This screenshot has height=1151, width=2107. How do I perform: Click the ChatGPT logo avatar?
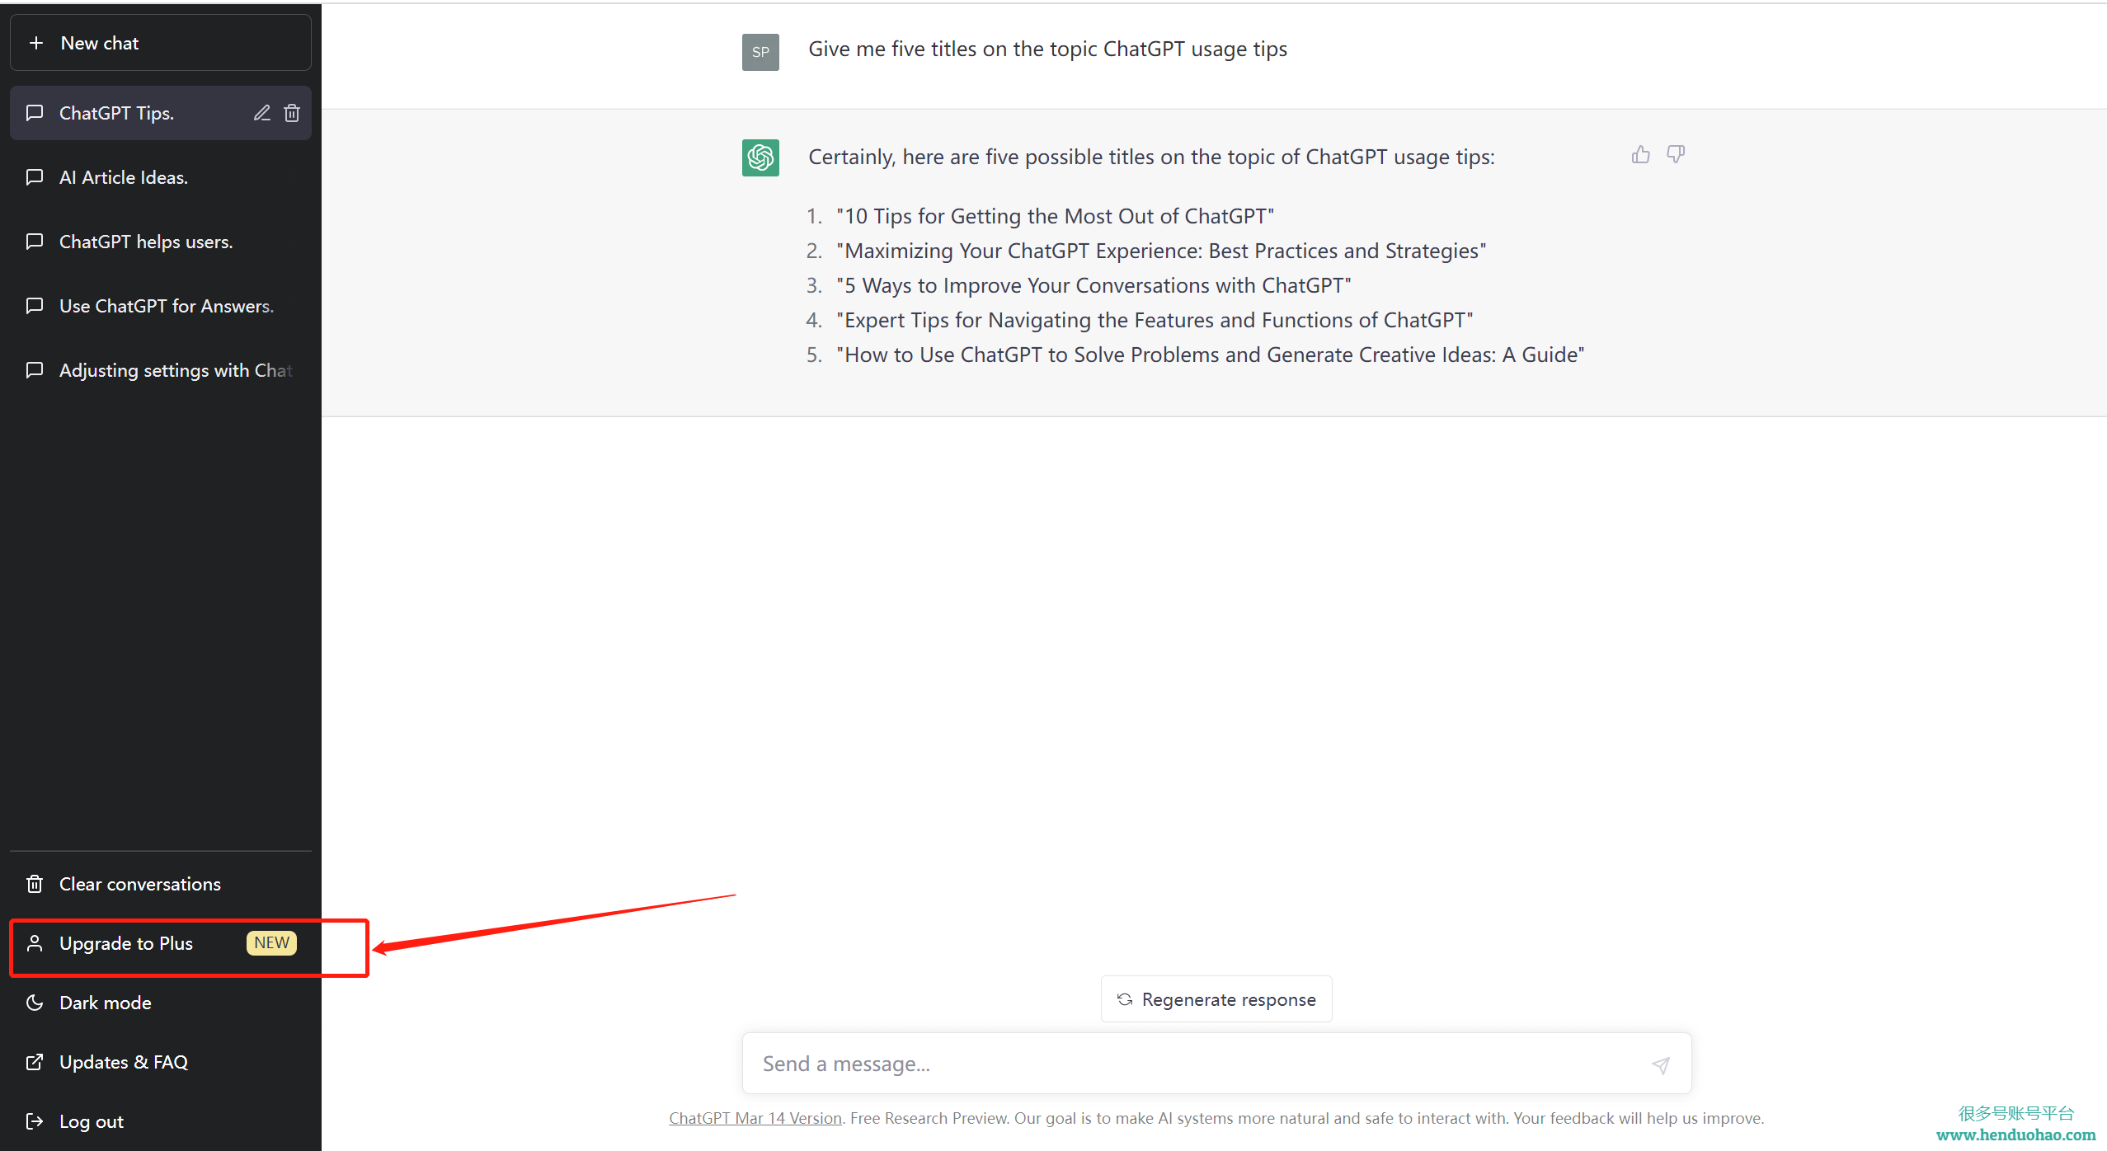[760, 157]
